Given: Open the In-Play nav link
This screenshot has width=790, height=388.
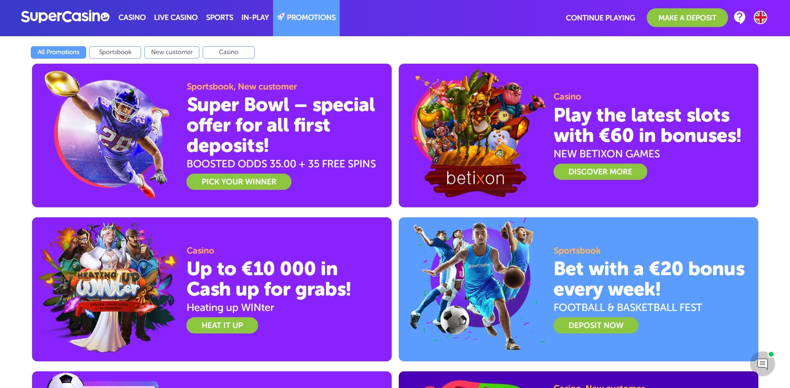Looking at the screenshot, I should click(x=255, y=17).
